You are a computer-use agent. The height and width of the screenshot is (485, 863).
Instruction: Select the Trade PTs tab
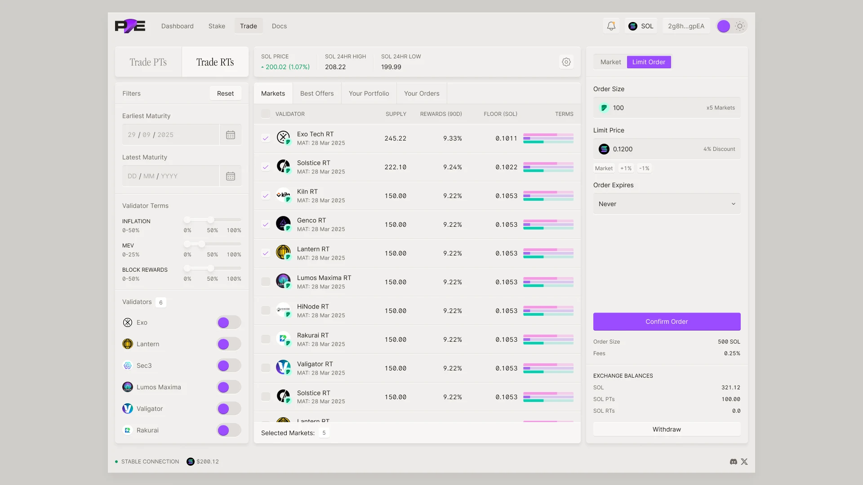(148, 62)
